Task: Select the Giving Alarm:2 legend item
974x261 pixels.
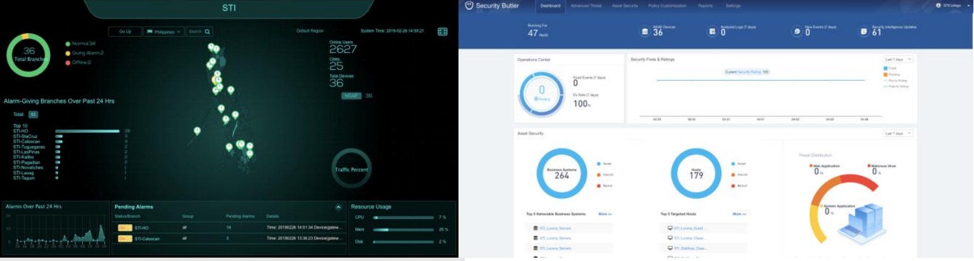Action: (84, 53)
